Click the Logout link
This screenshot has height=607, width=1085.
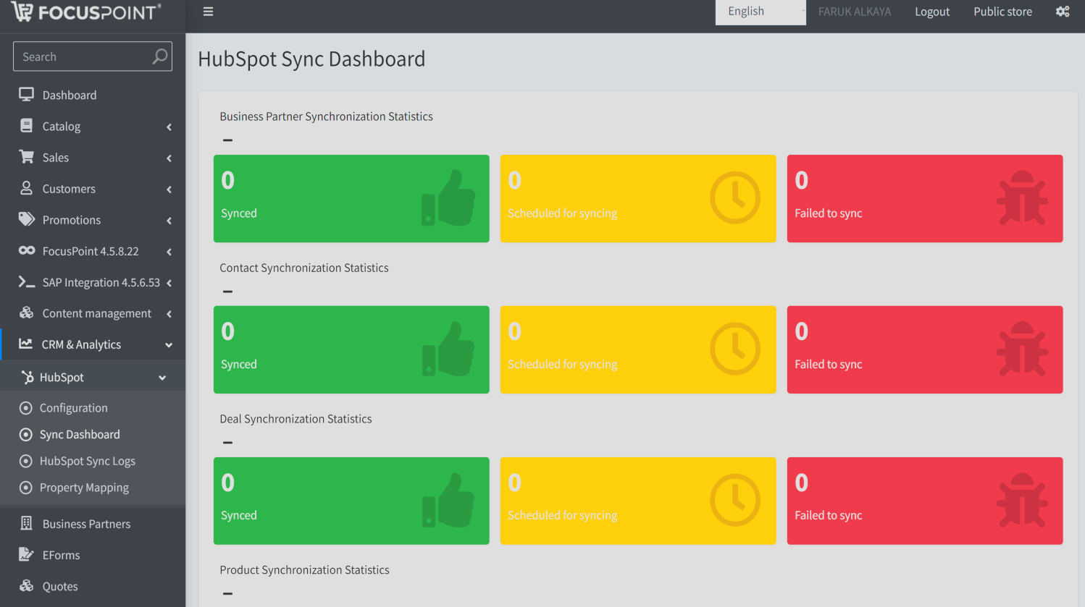(x=931, y=12)
